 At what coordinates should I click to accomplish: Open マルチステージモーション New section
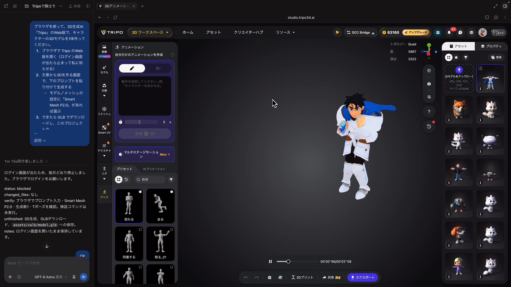145,154
